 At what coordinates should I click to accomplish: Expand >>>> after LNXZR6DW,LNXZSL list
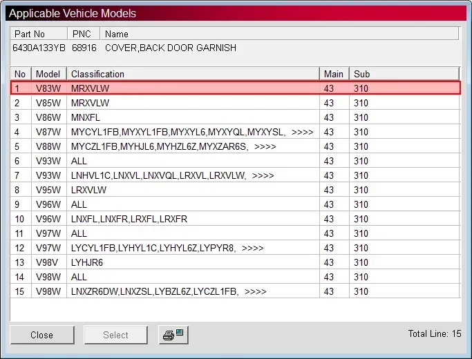[256, 291]
